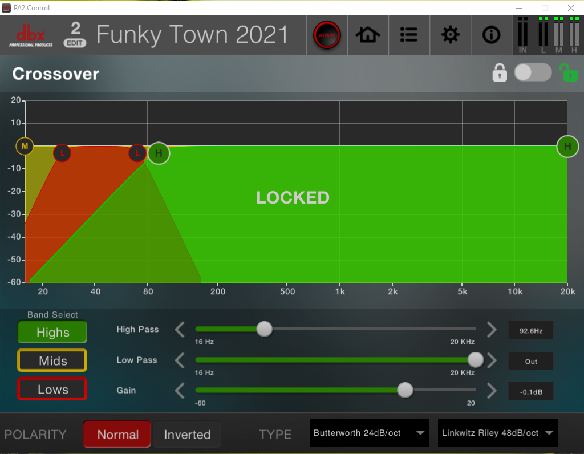
Task: Open the Linkwitz Riley 48dB/oct dropdown
Action: tap(497, 433)
